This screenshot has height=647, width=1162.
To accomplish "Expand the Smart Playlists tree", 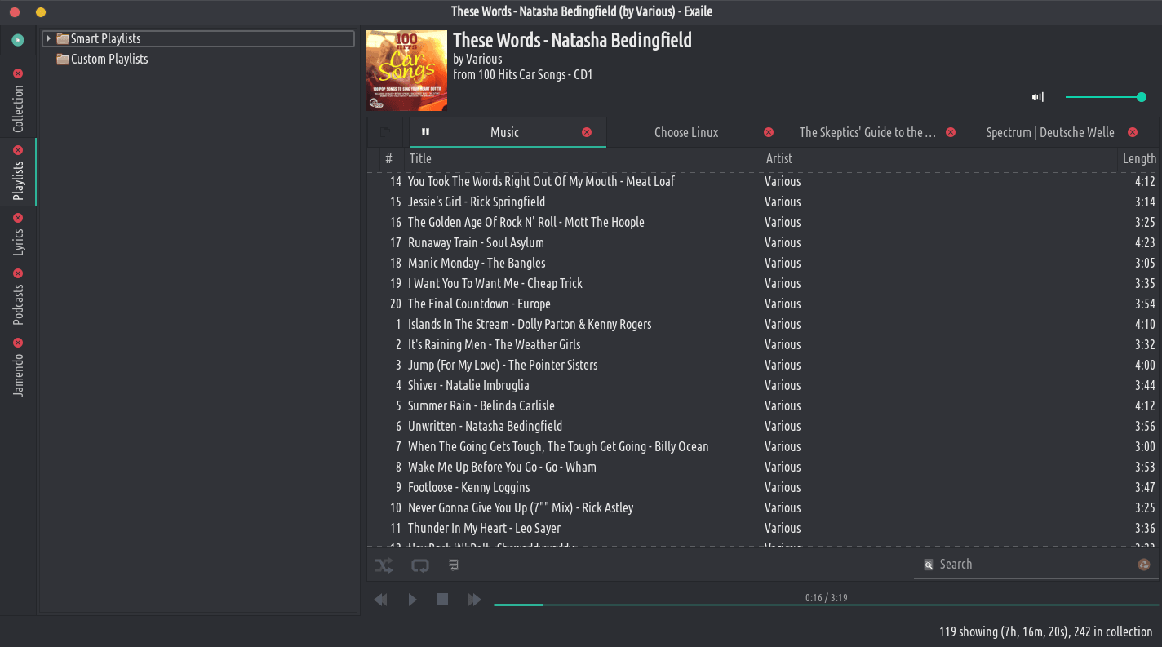I will [x=48, y=38].
